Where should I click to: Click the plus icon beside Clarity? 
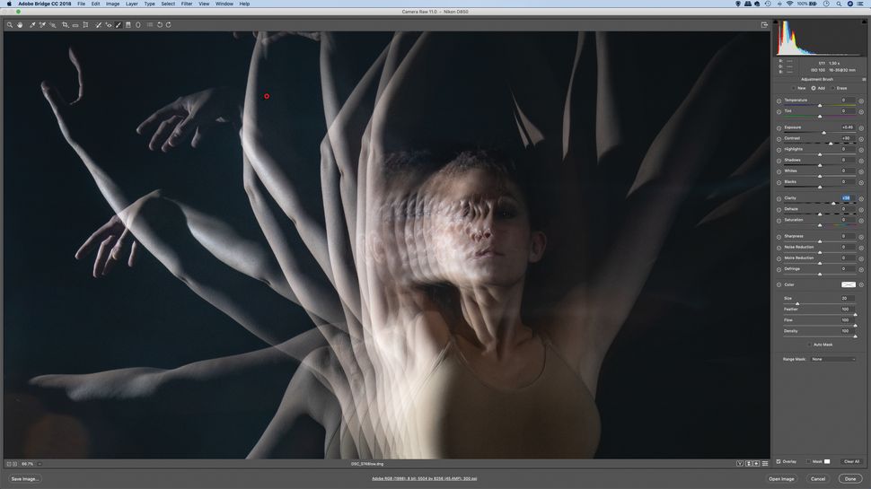point(861,198)
